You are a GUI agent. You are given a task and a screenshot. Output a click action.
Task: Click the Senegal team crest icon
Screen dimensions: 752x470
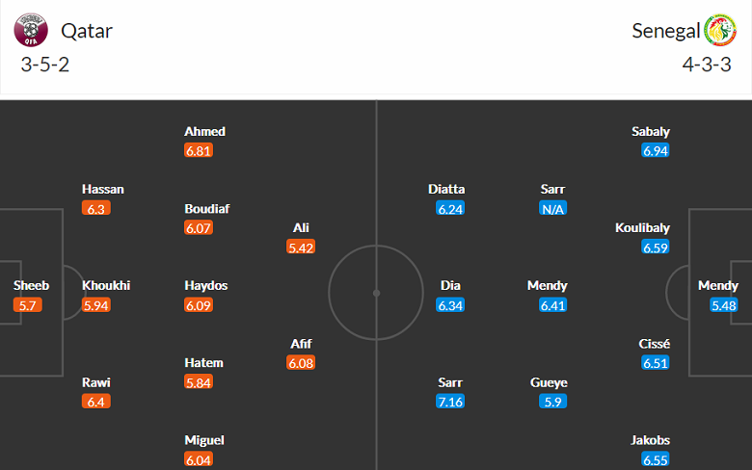tap(720, 31)
